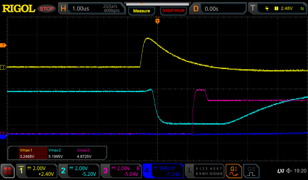Open the red grid menu icon
This screenshot has height=180, width=308.
pyautogui.click(x=8, y=171)
